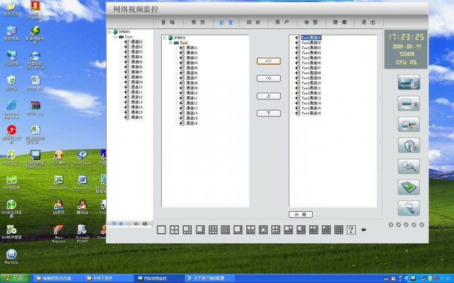Screen dimensions: 454x283
Task: Click the device-with-gear icon under the clock
Action: click(409, 83)
